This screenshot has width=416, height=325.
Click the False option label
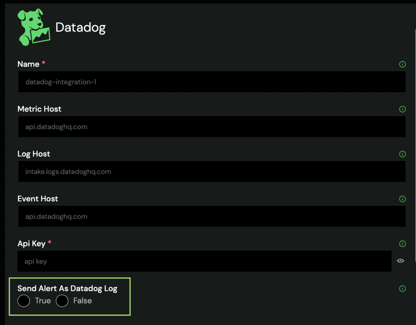pyautogui.click(x=82, y=301)
